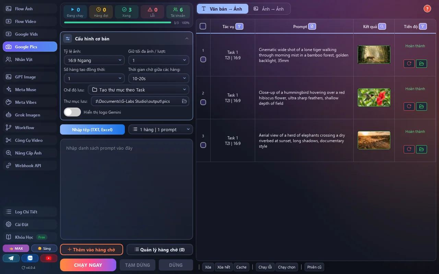Open the YouTube link icon
439x274 pixels.
point(49,258)
